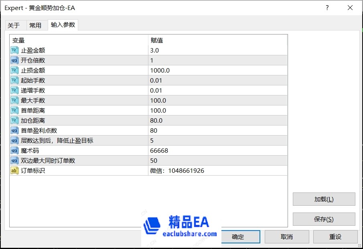Click the 123 icon beside 开仓倍数

[13, 60]
